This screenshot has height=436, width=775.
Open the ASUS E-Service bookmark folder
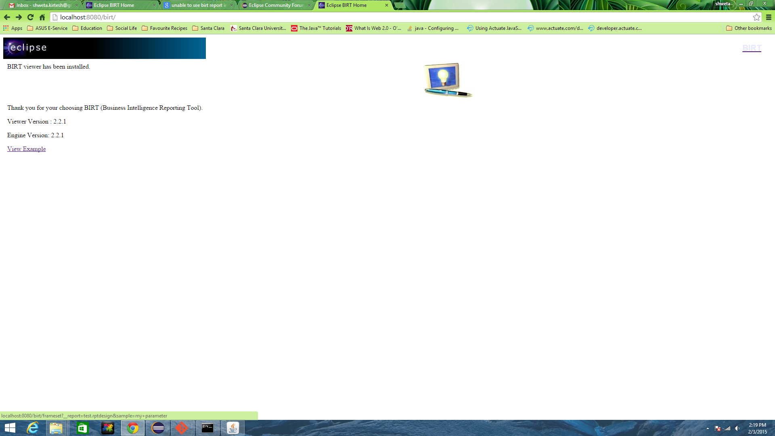tap(47, 28)
